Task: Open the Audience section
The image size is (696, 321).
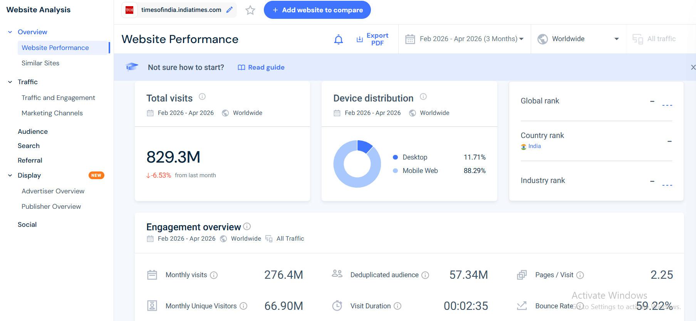Action: pyautogui.click(x=33, y=131)
